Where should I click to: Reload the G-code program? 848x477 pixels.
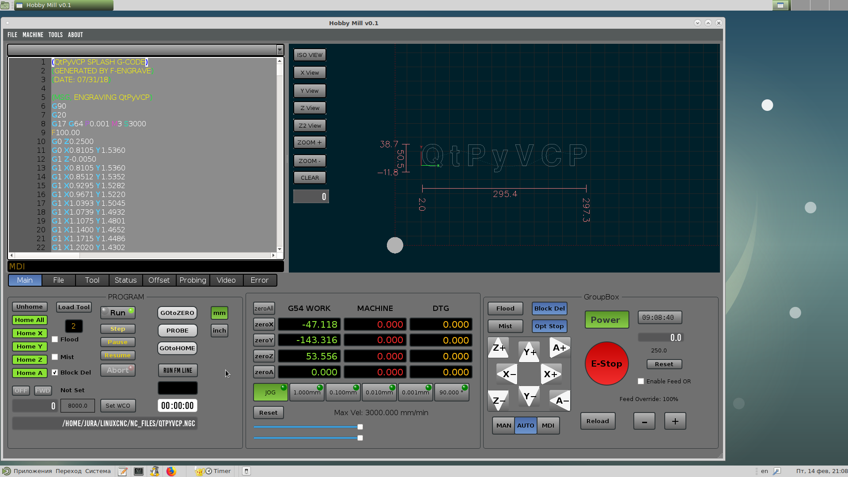pos(598,421)
